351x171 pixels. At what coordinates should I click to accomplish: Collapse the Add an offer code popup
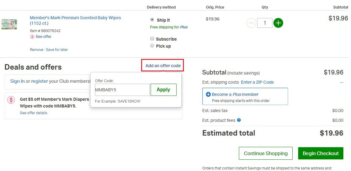tap(163, 66)
